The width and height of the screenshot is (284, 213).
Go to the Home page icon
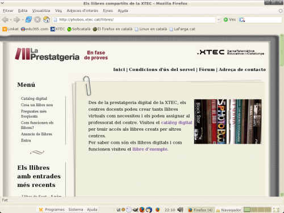[47, 19]
